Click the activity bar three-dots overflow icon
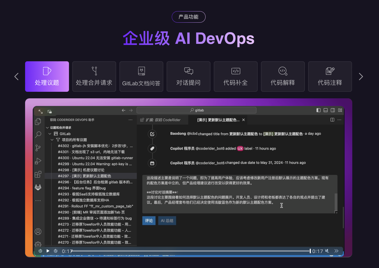 [x=38, y=201]
